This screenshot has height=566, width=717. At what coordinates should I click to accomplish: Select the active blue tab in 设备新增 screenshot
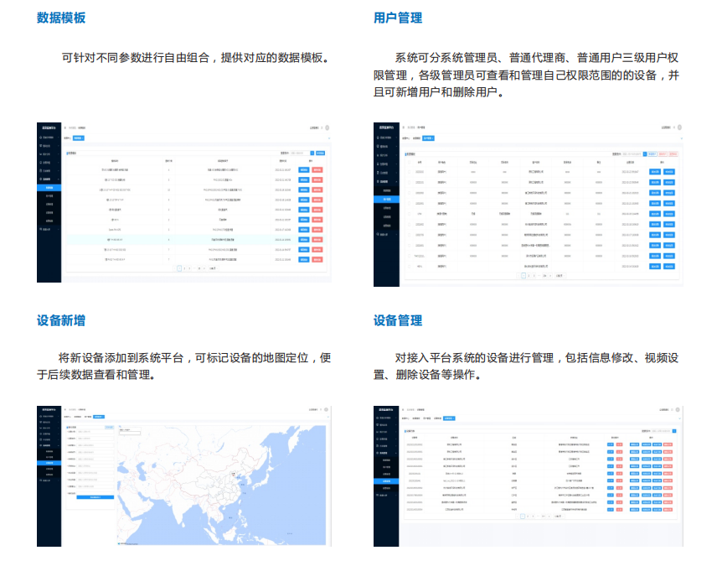pyautogui.click(x=99, y=417)
